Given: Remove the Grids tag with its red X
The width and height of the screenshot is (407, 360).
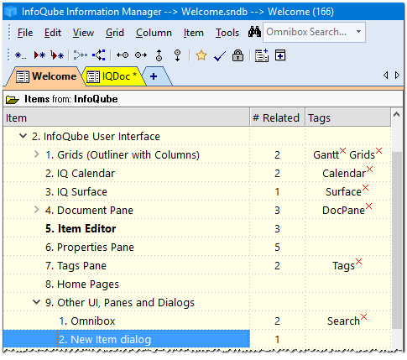Looking at the screenshot, I should point(378,151).
